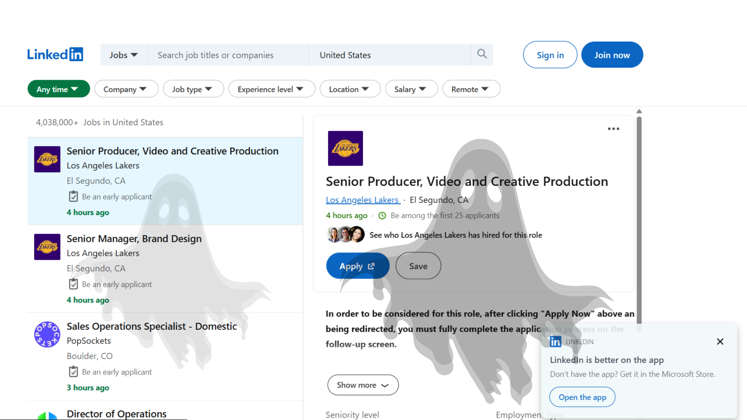Click logo of Director of Operations listing

[47, 415]
